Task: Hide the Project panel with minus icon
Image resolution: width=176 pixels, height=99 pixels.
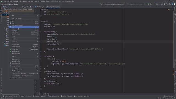Action: point(33,7)
